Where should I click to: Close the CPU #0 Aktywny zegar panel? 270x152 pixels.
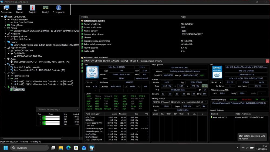pos(78,110)
